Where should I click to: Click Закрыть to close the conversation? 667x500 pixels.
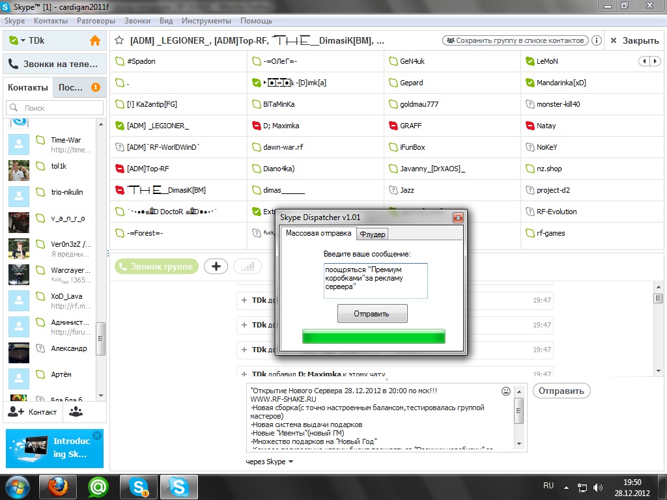tap(634, 40)
